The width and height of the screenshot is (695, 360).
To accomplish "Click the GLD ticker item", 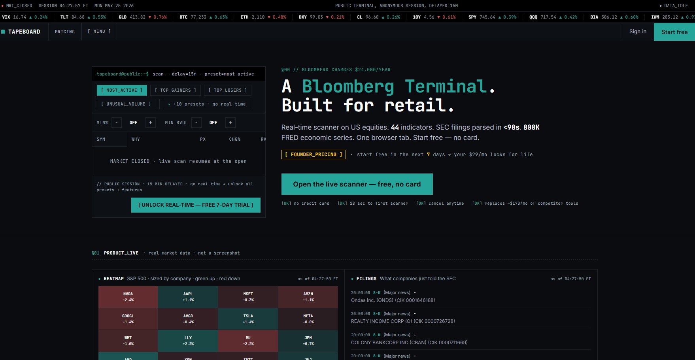I will point(143,17).
